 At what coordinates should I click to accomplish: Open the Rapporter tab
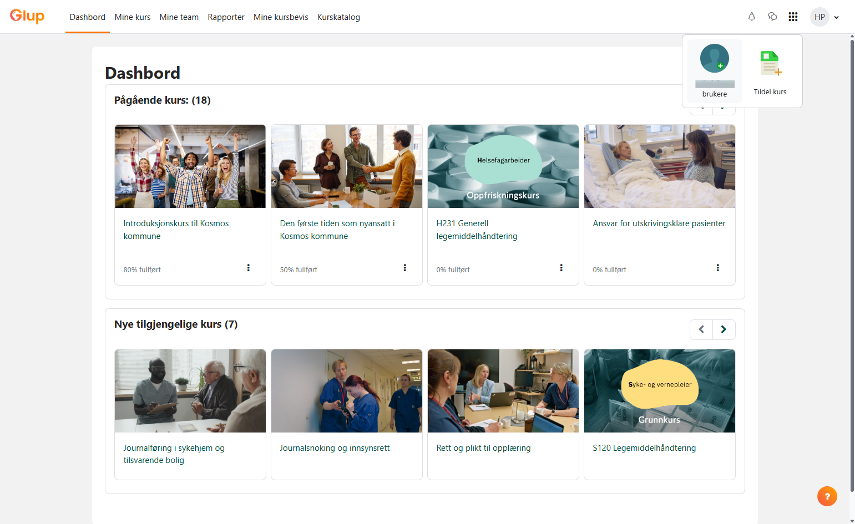click(226, 17)
